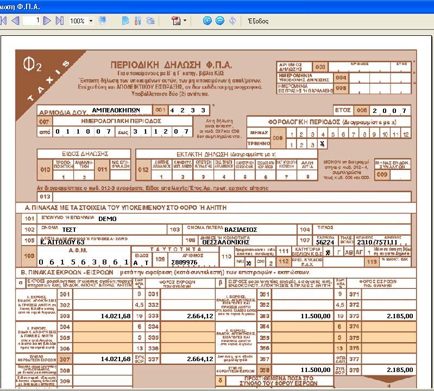Click the X-marked trimester box 4
Viewport: 434px width, 391px height.
[x=322, y=144]
